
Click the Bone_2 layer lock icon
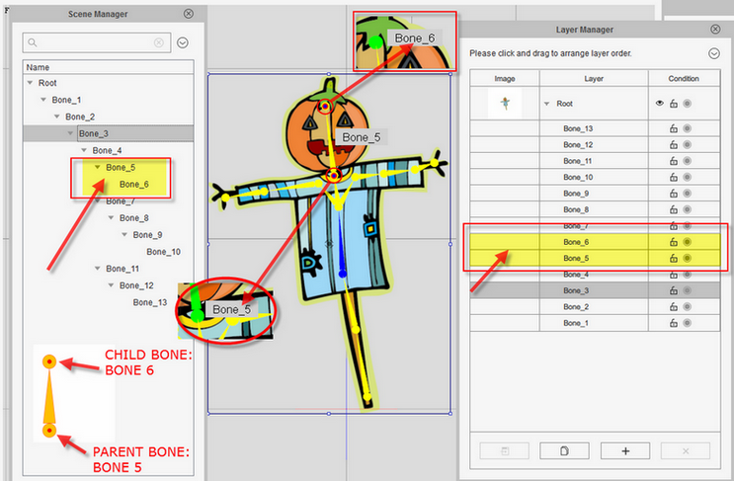tap(673, 307)
